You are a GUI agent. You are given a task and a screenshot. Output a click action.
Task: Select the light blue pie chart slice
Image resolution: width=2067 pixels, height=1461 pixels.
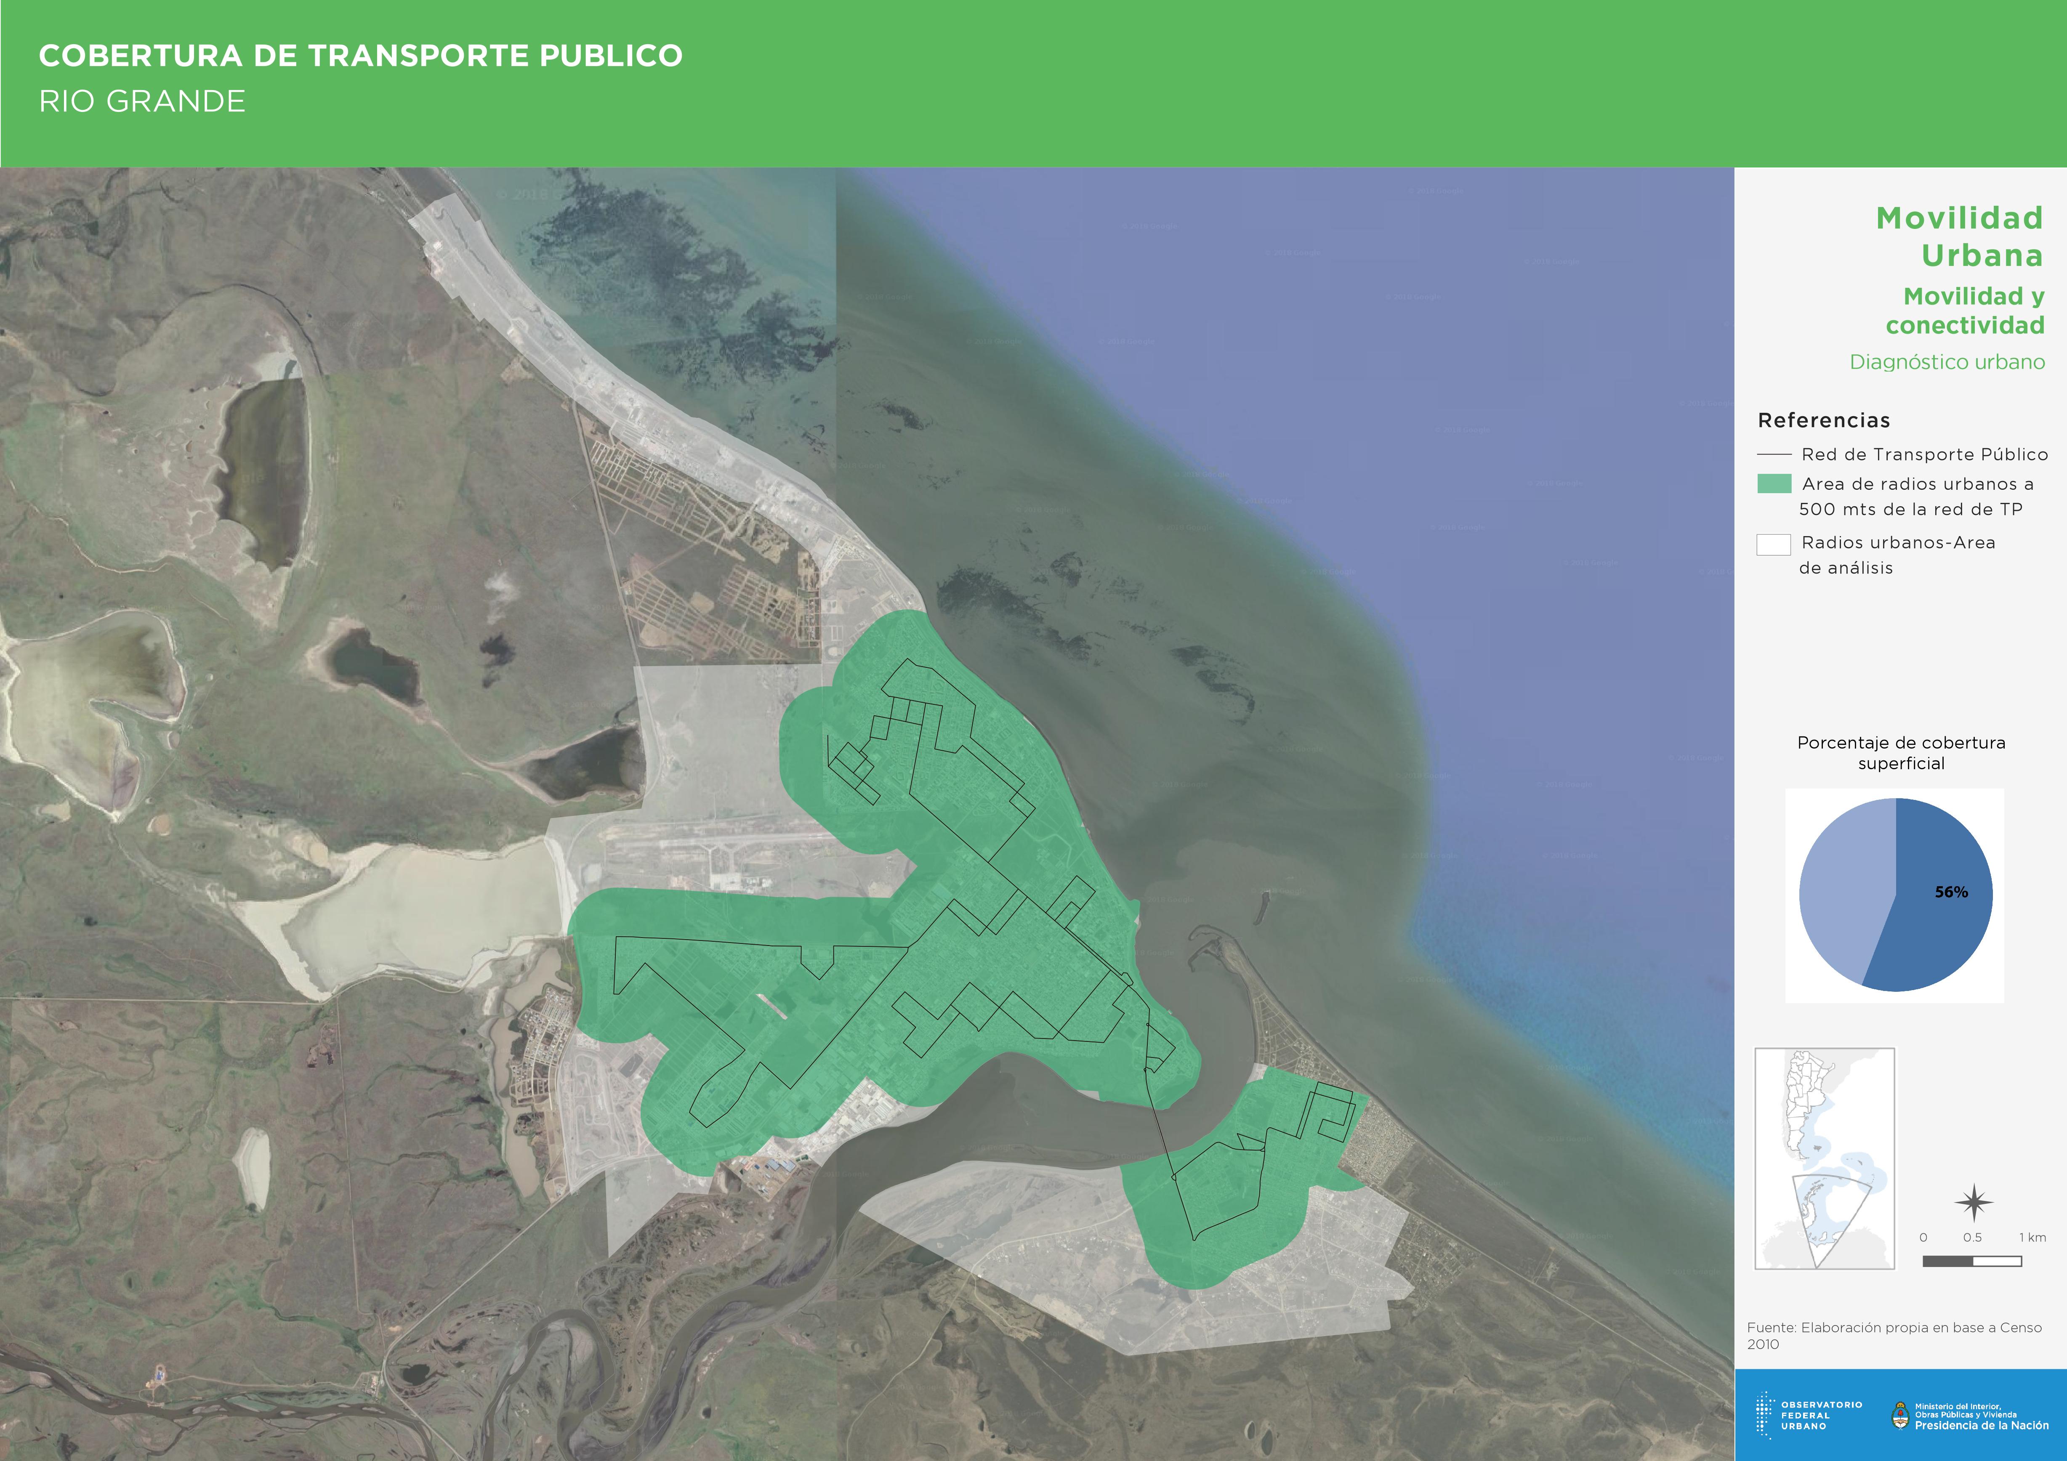click(1846, 887)
